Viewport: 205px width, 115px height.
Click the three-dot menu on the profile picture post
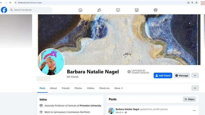194,110
